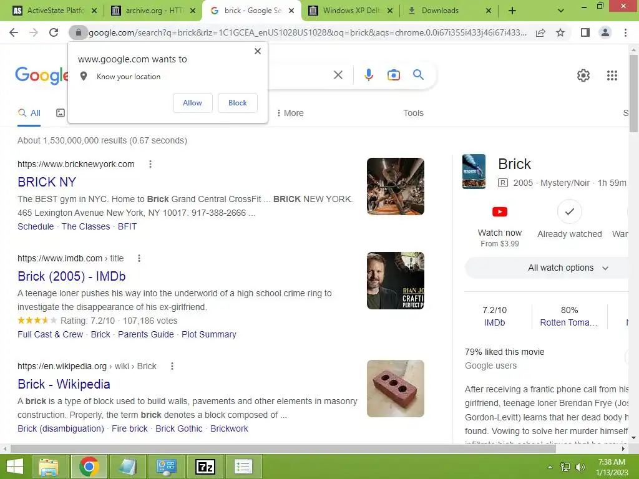Click the IMDb result thumbnail image
This screenshot has height=479, width=639.
click(x=395, y=281)
